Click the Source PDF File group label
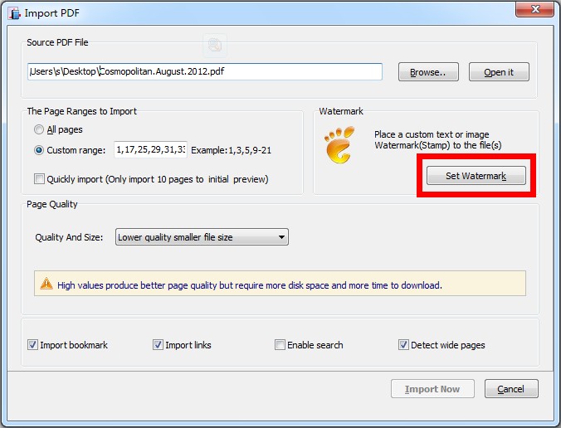 [57, 42]
